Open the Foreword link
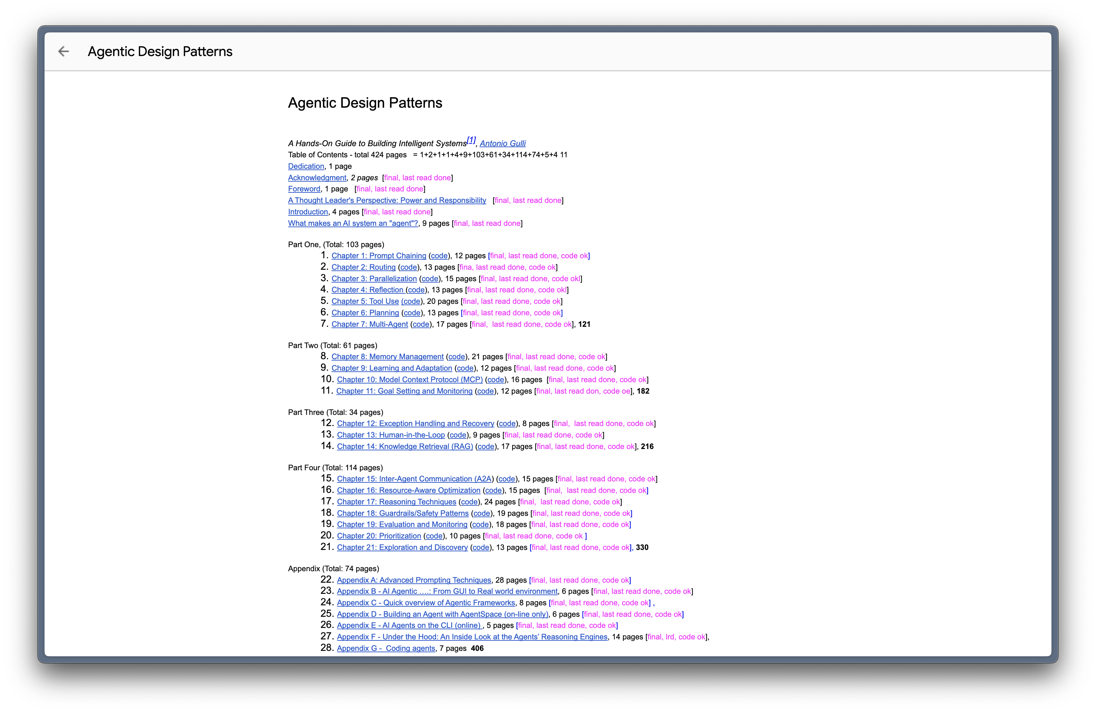 click(x=304, y=189)
